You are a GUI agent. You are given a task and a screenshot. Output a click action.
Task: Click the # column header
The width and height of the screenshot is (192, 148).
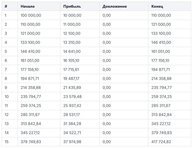tap(6, 6)
